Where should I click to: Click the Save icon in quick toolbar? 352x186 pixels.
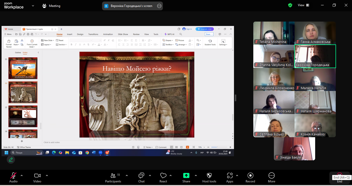pos(20,34)
